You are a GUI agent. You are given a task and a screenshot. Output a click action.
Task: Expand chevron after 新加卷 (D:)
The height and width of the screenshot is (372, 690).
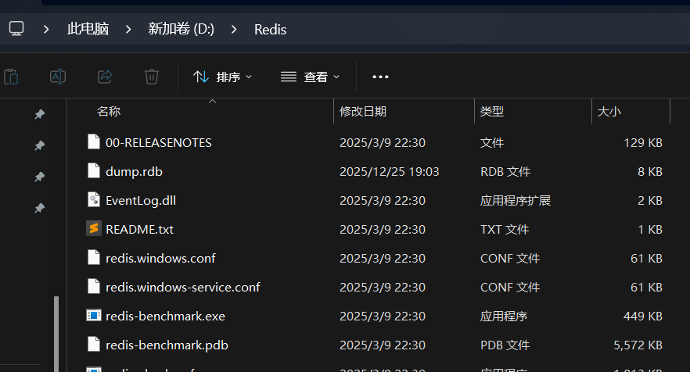tap(234, 29)
